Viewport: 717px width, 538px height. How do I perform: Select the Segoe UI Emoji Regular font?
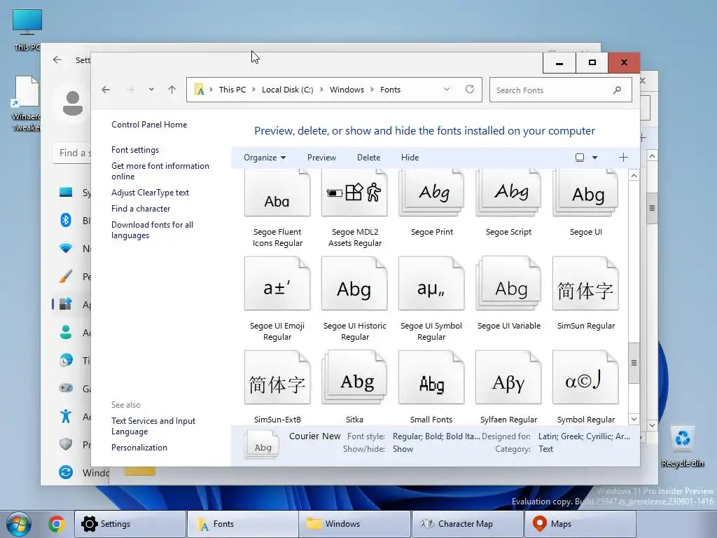(277, 298)
